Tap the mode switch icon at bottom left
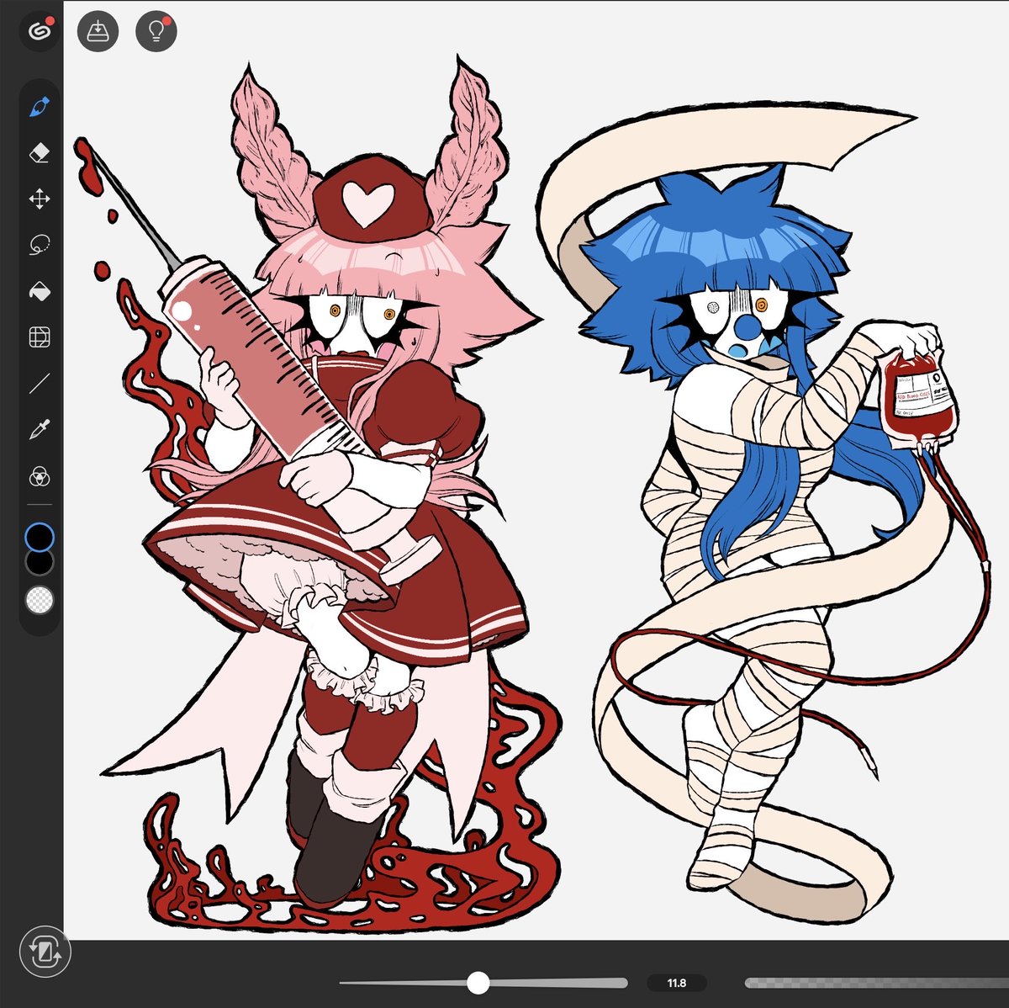 click(x=44, y=952)
